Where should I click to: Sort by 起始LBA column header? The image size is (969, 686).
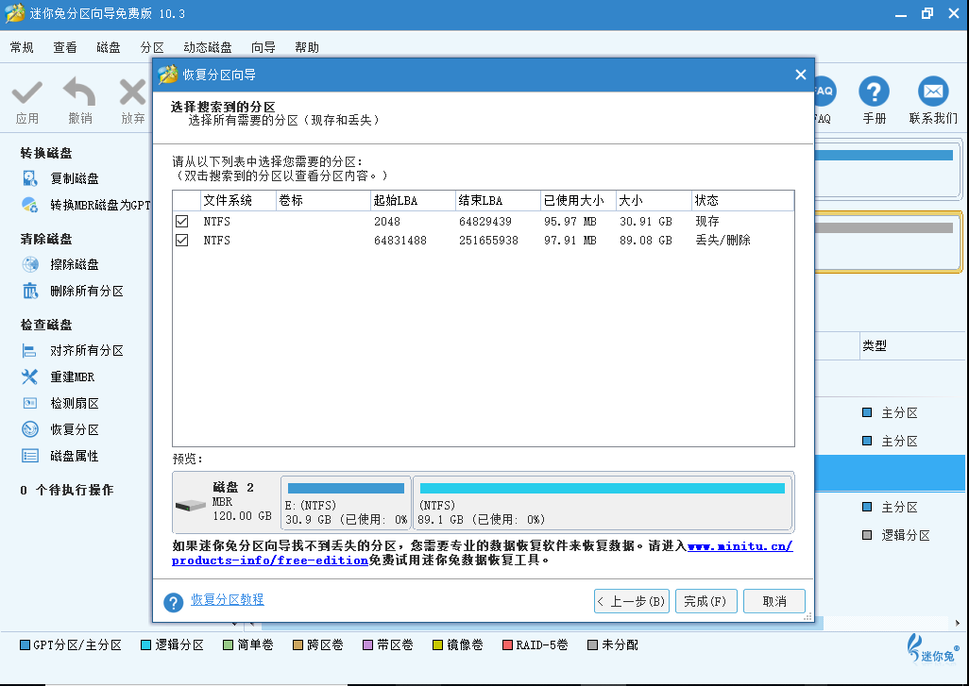(413, 201)
